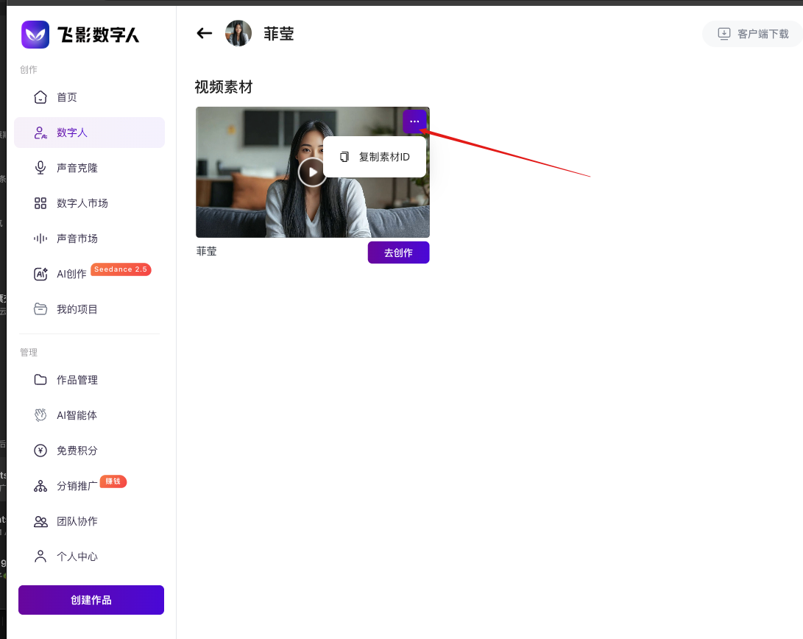The image size is (803, 639).
Task: Navigate to 声音克隆 menu label
Action: click(77, 168)
